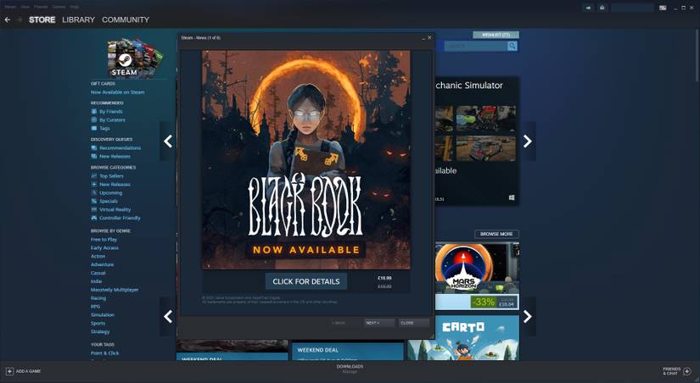Click the CLICK FOR DETAILS button
The image size is (700, 383).
tap(306, 281)
